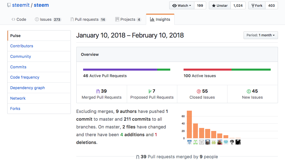Click the merged pull requests icon showing 39
This screenshot has height=162, width=285.
97,91
